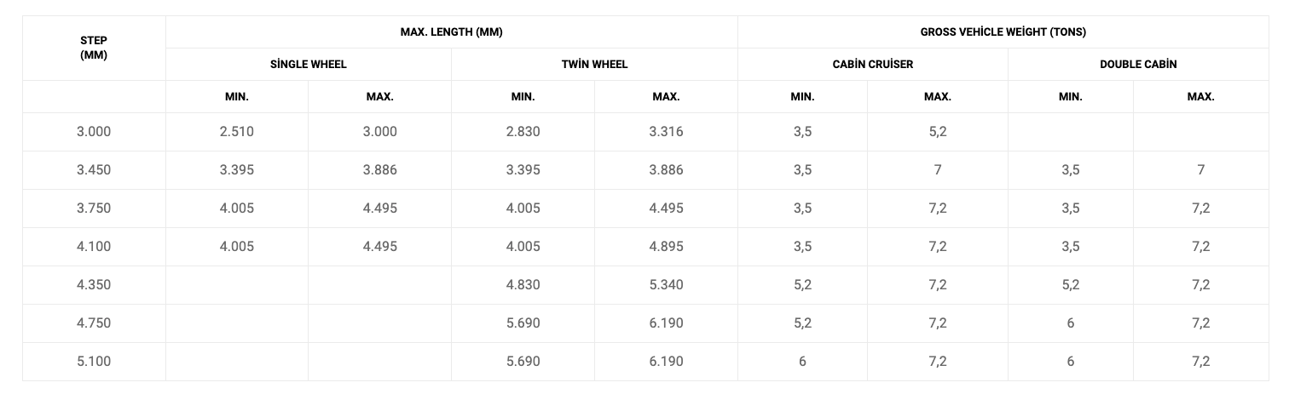Click the DOUBLE CABIN subheader
The image size is (1289, 394).
click(1138, 64)
